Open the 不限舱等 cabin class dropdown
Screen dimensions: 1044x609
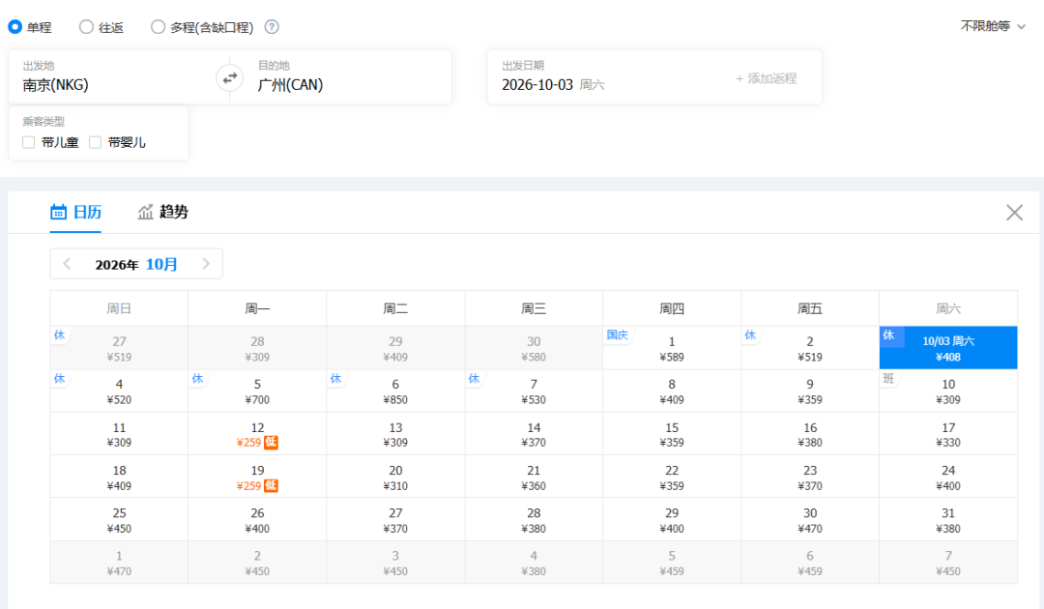(993, 26)
